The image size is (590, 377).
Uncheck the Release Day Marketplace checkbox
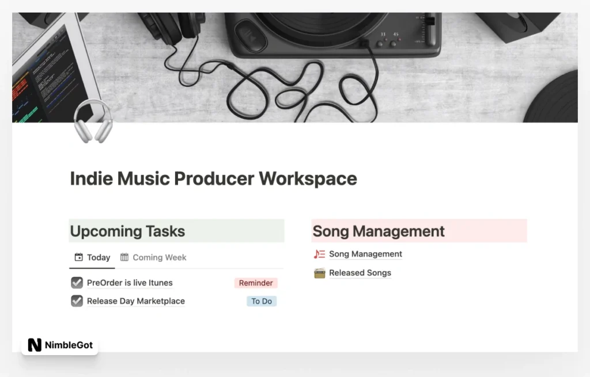[x=77, y=301]
